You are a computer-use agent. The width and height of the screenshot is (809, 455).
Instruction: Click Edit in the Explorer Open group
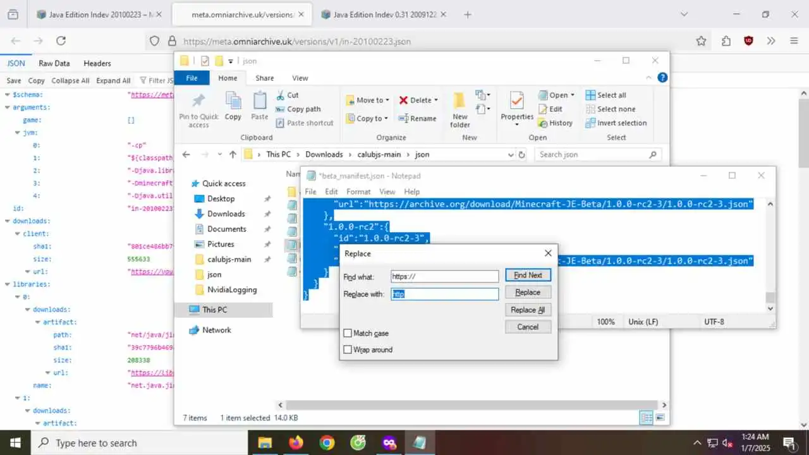click(x=550, y=109)
